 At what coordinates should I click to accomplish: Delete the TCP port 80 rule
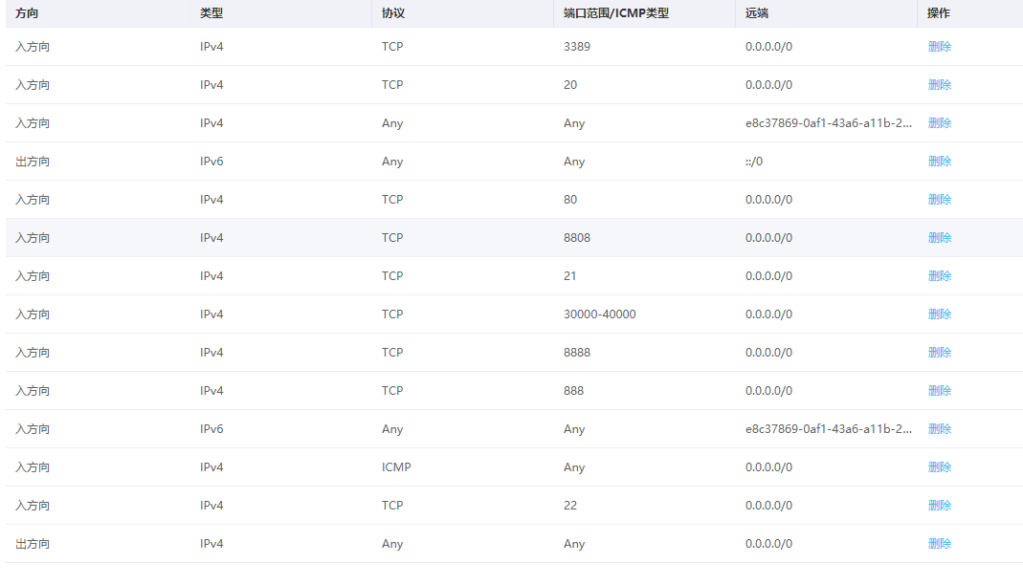[939, 200]
